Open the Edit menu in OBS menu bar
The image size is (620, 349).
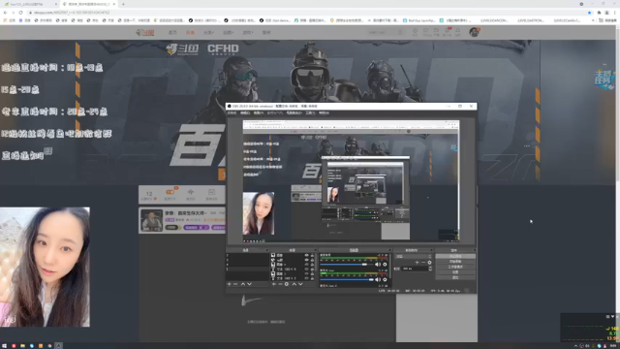tap(245, 113)
